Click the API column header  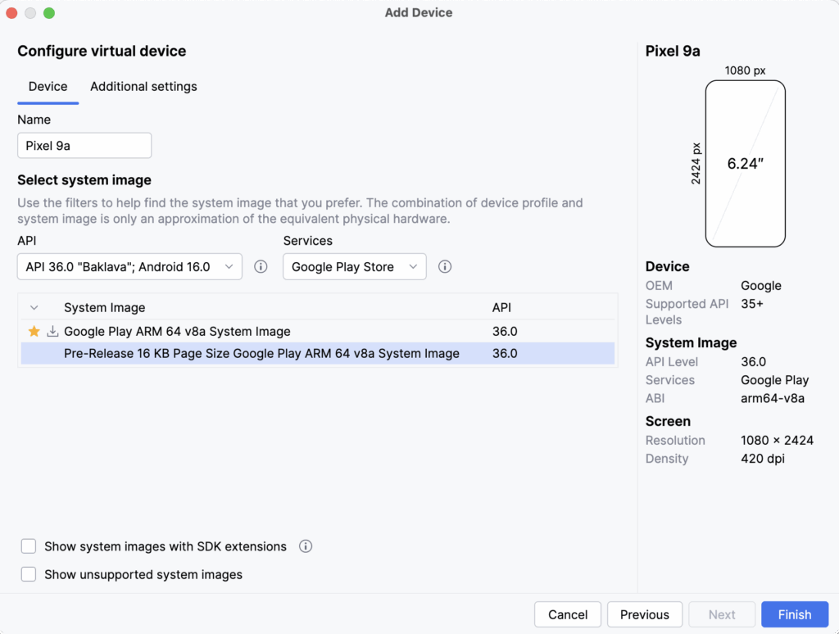click(x=501, y=308)
